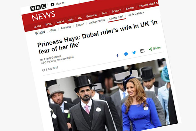Share article by email envelope icon

click(x=142, y=51)
